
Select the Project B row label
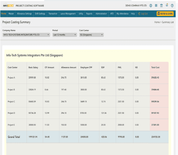(11, 90)
